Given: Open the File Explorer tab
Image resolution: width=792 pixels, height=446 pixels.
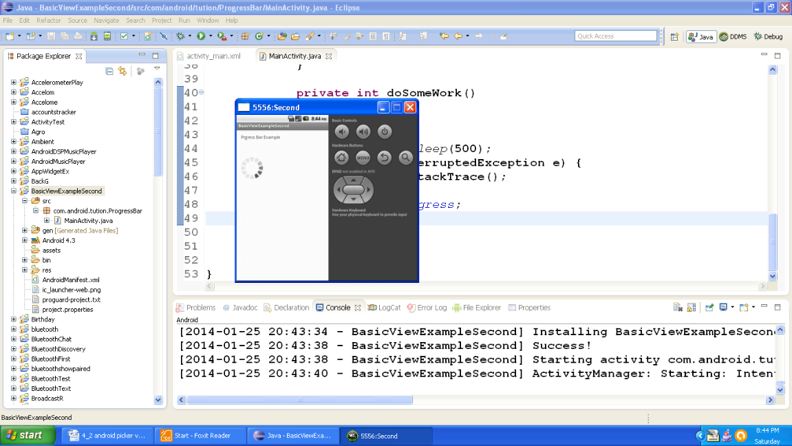Looking at the screenshot, I should pos(477,308).
